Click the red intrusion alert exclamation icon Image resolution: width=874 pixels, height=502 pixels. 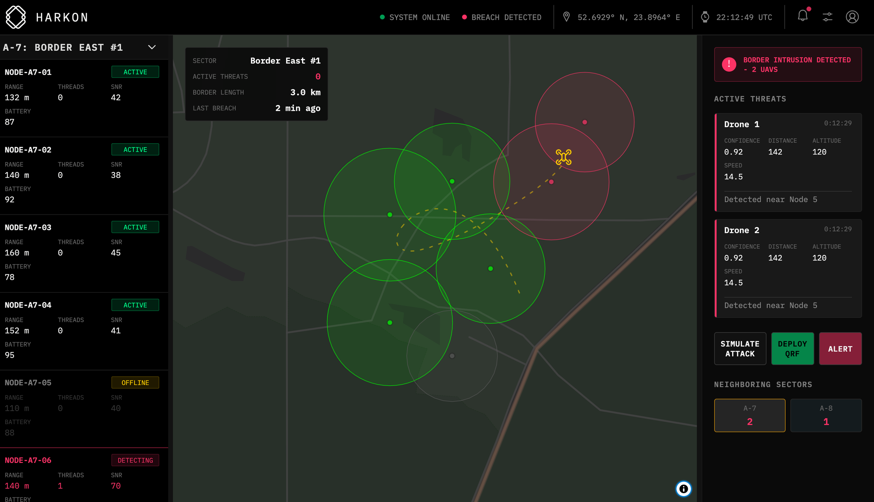[729, 65]
